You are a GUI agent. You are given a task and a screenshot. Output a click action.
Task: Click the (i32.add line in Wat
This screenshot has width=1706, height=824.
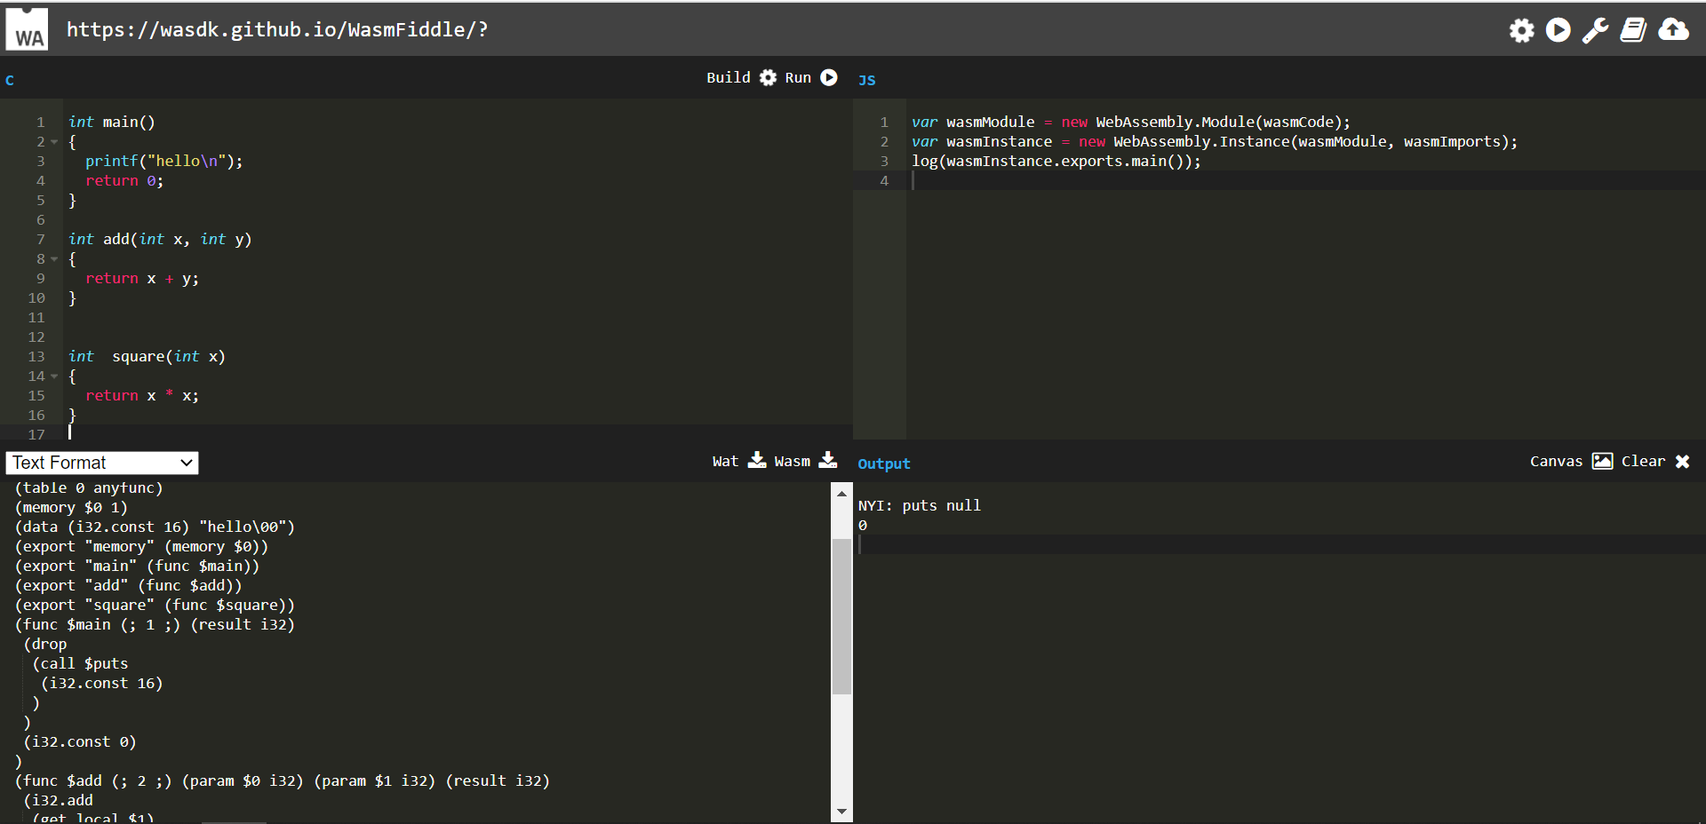[x=58, y=800]
